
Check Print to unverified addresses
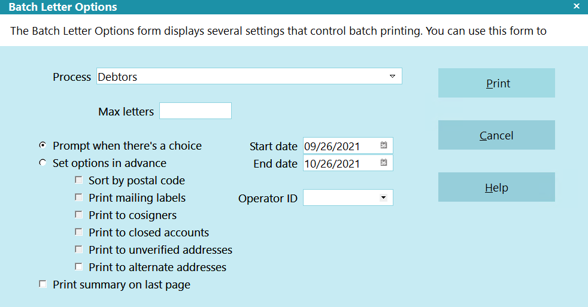pos(78,250)
